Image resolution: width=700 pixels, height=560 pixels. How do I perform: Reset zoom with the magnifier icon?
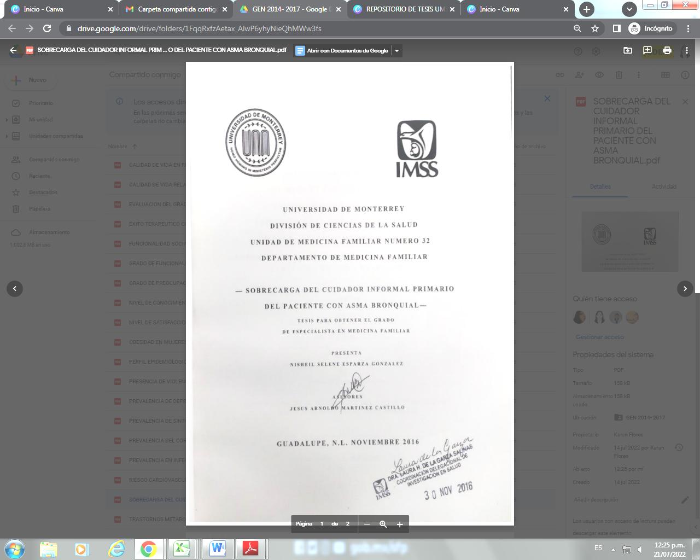(383, 524)
